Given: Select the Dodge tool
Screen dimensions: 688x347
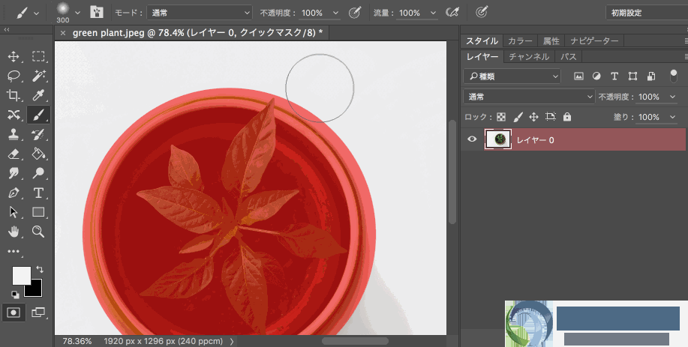Looking at the screenshot, I should (38, 173).
